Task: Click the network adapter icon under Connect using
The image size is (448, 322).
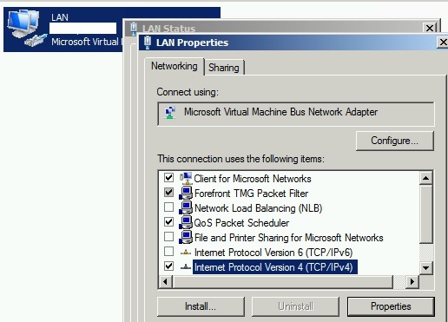Action: click(x=170, y=112)
